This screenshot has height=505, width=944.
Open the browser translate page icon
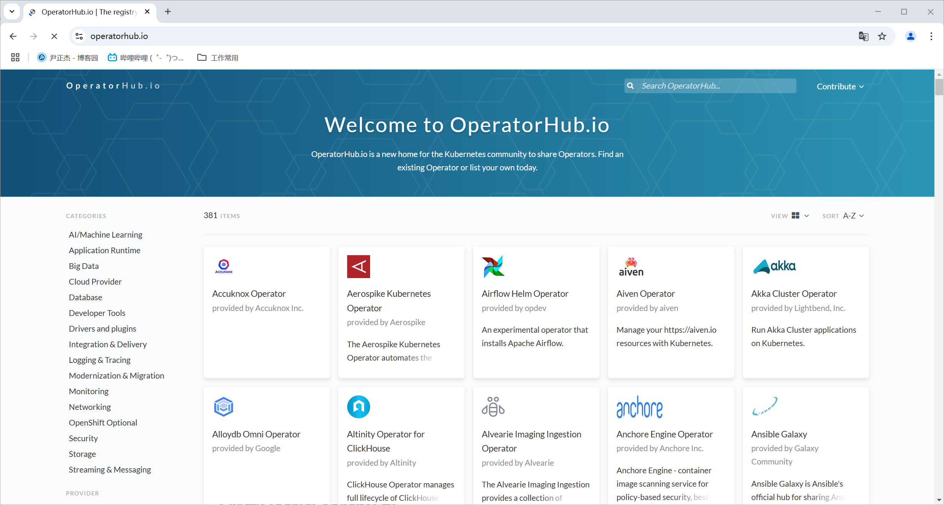(863, 36)
